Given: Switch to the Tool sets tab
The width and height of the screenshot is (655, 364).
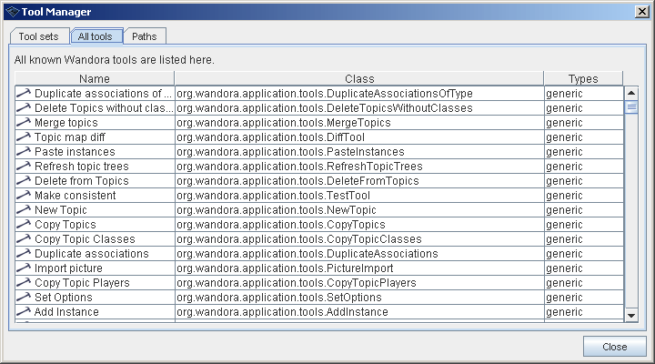Looking at the screenshot, I should (x=39, y=36).
